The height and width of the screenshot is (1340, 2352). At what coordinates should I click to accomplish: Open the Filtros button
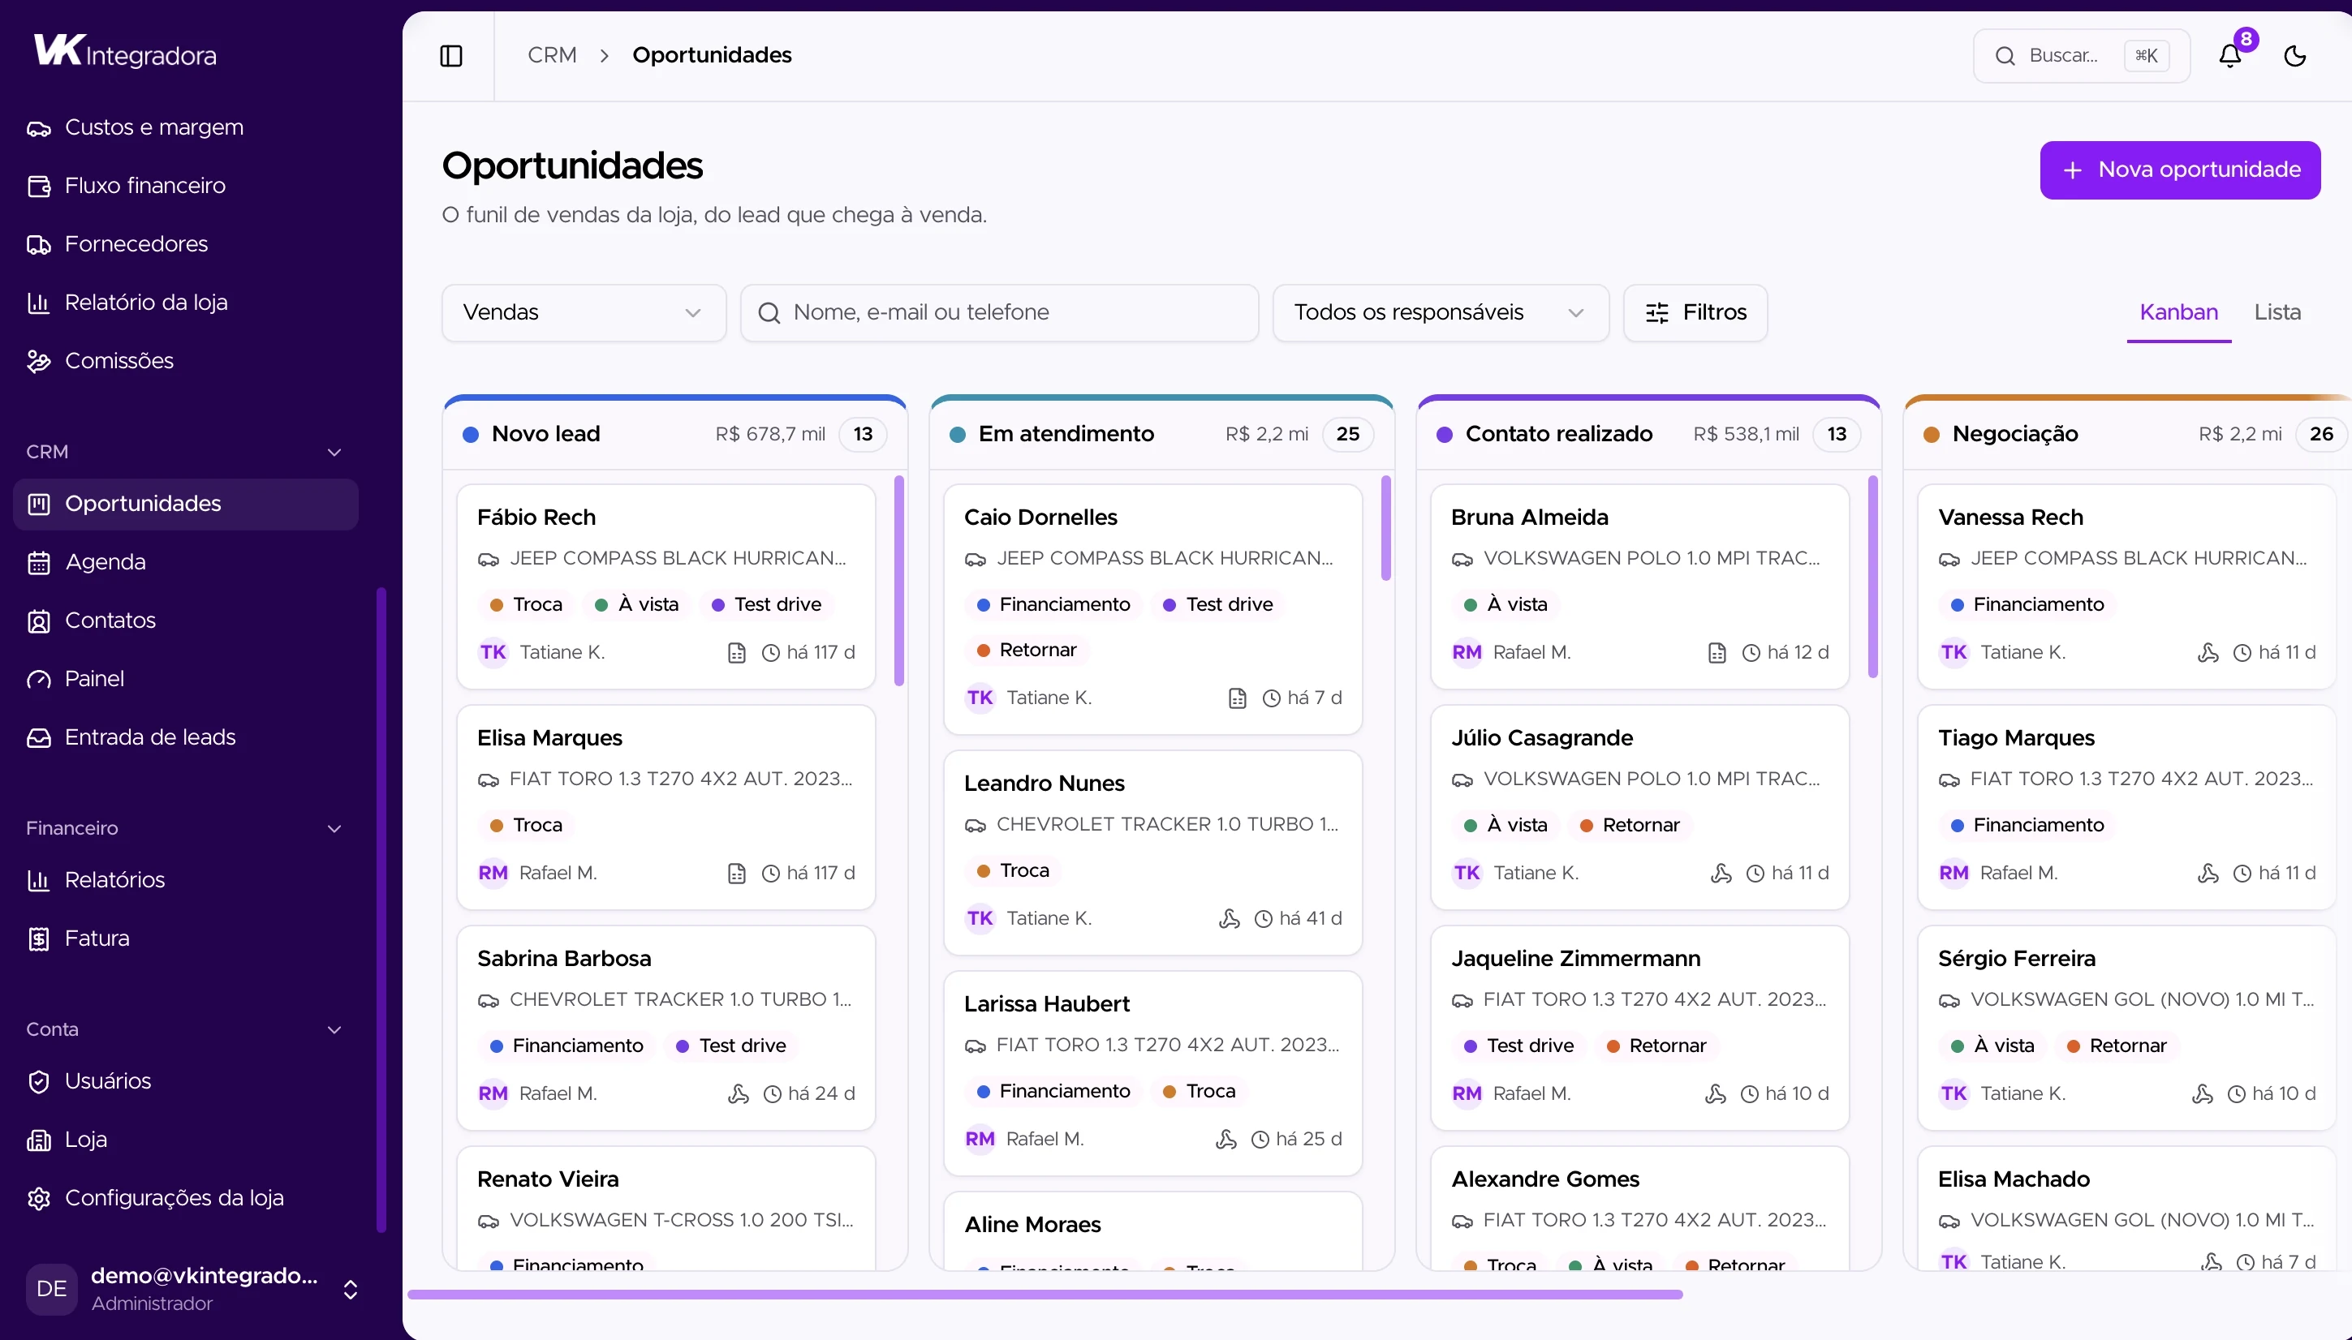[x=1695, y=313]
